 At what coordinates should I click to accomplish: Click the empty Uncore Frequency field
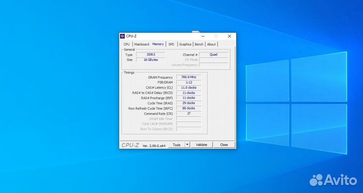click(x=213, y=65)
